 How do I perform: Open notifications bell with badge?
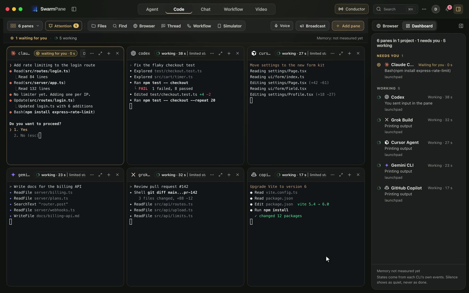coord(447,9)
